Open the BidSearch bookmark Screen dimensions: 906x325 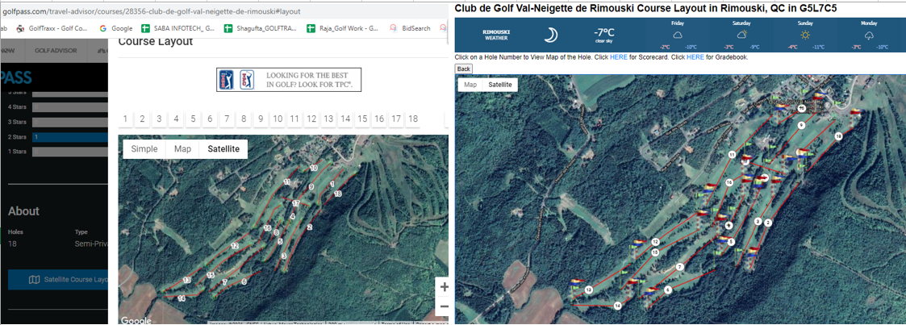click(x=411, y=27)
